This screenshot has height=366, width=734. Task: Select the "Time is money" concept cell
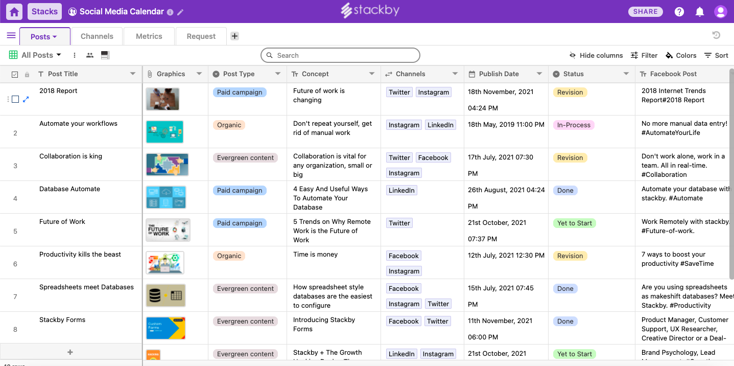pos(334,263)
